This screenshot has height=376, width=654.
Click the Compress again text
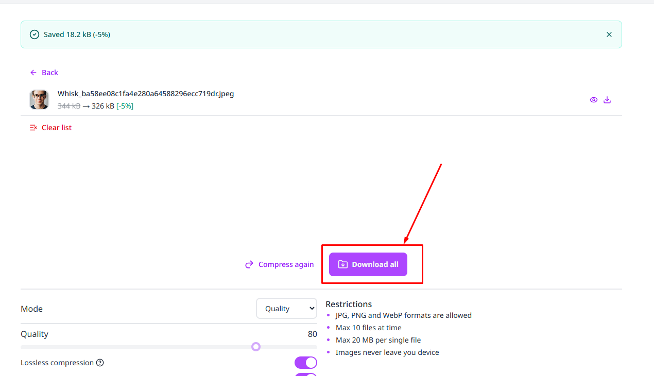pyautogui.click(x=286, y=264)
